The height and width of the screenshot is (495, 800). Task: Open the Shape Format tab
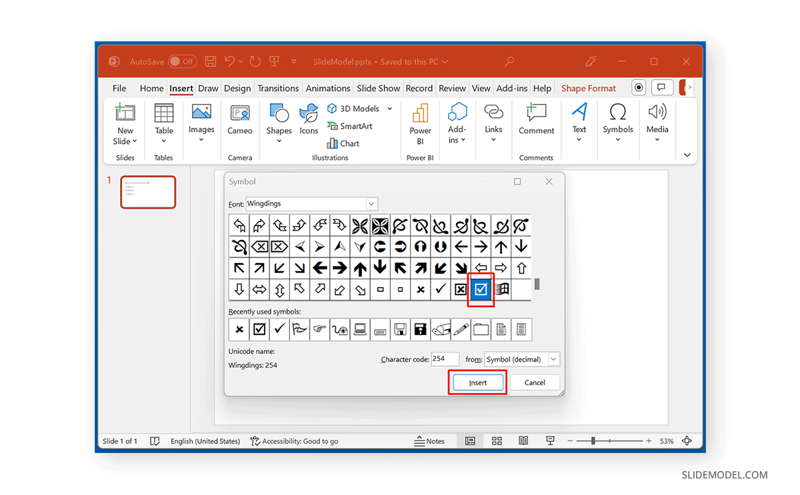point(588,87)
